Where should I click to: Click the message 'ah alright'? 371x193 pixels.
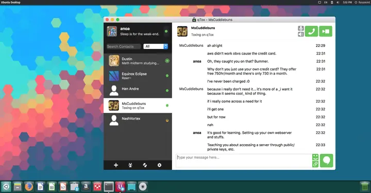pos(215,46)
